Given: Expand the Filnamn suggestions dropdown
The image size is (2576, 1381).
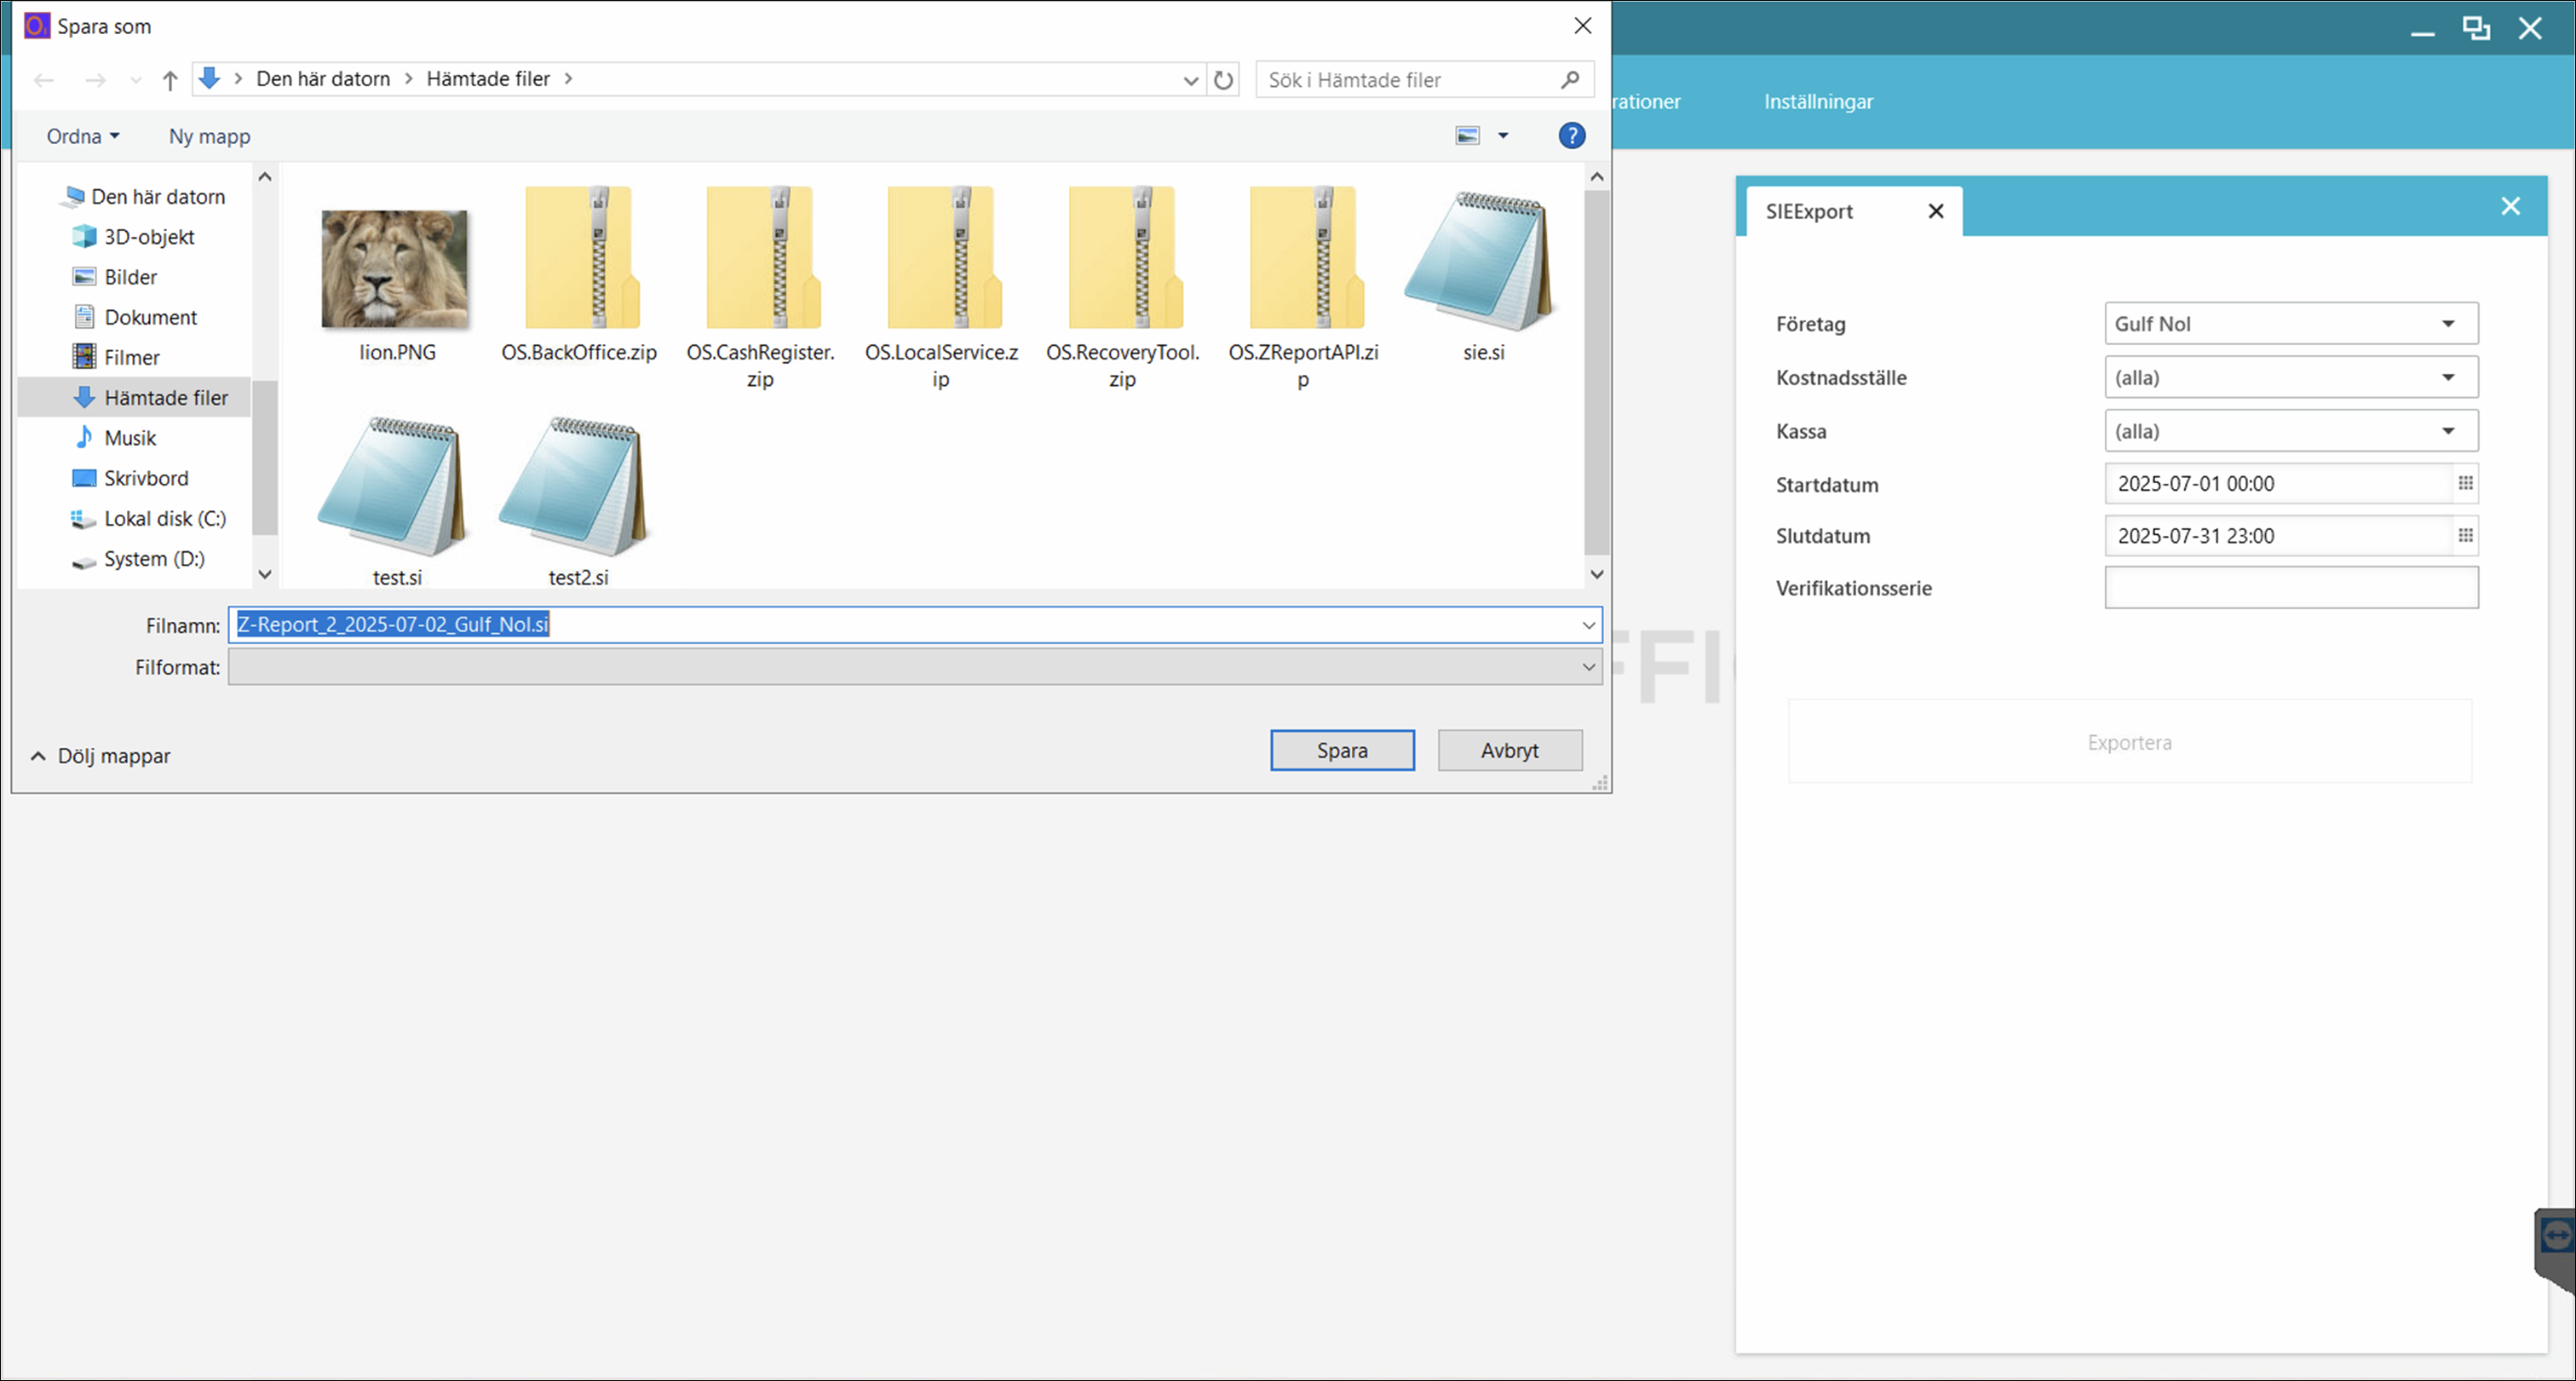Looking at the screenshot, I should (x=1588, y=625).
